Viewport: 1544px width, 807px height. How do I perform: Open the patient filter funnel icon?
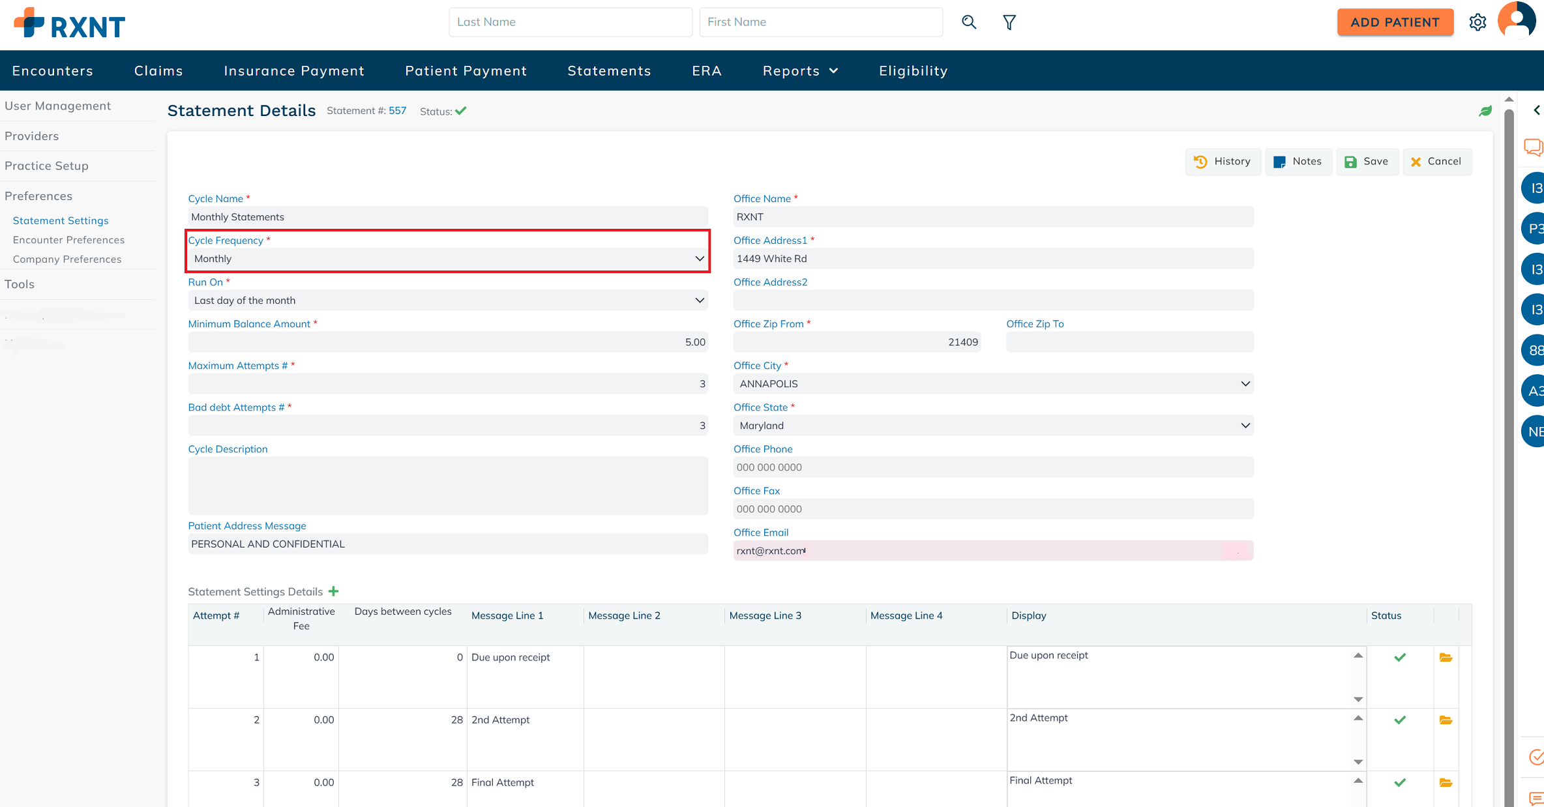(x=1009, y=22)
